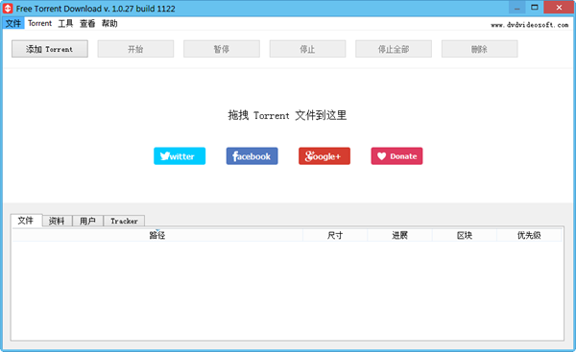Switch to the Tracker tab
Viewport: 576px width, 352px height.
(124, 221)
